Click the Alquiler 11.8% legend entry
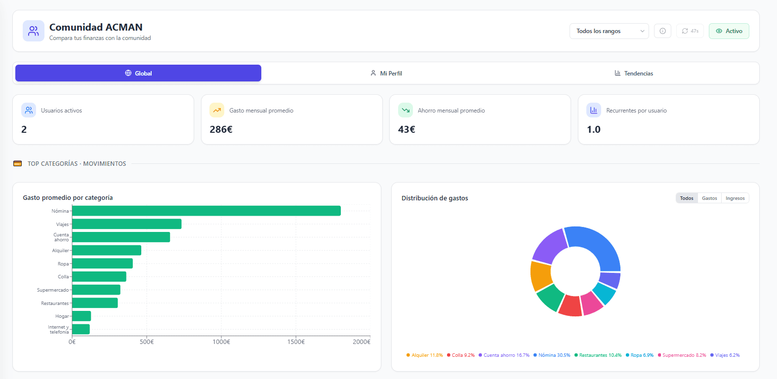Viewport: 777px width, 379px height. click(x=425, y=355)
